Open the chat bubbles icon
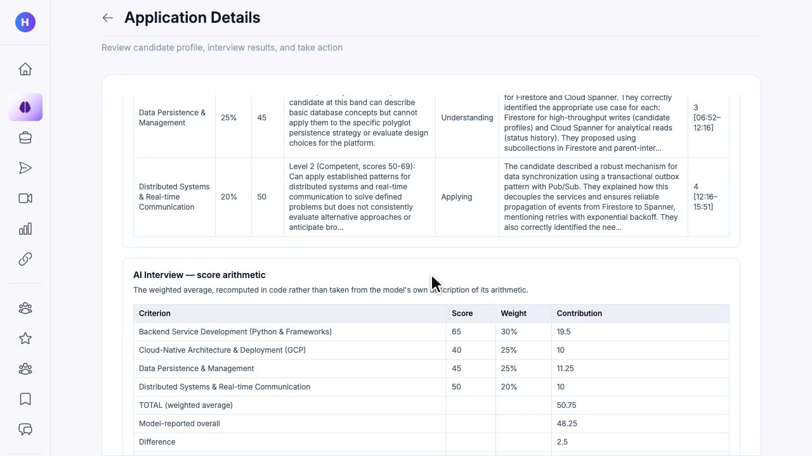The image size is (812, 456). (25, 430)
